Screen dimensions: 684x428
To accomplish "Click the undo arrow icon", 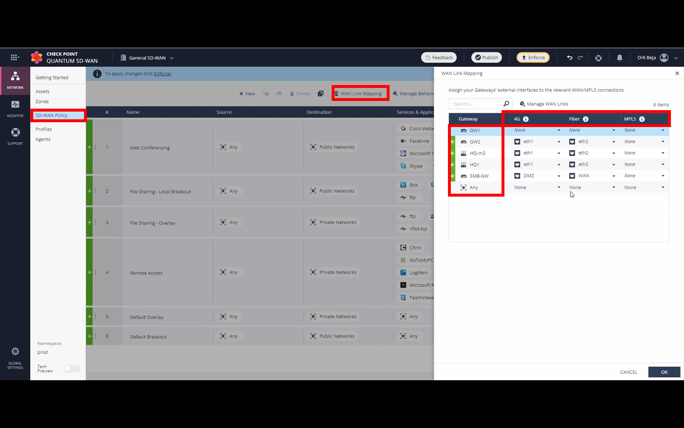I will pos(570,57).
